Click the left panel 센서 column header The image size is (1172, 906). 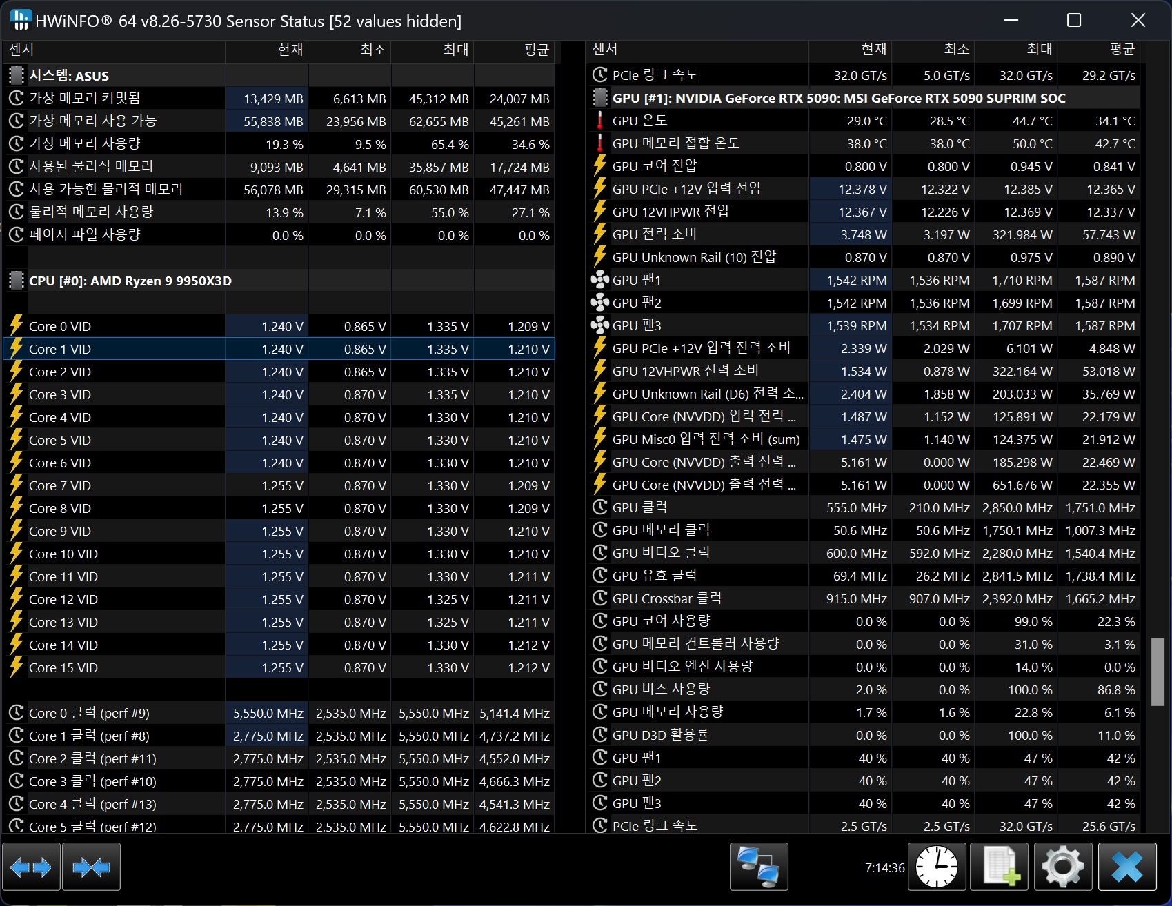point(114,50)
